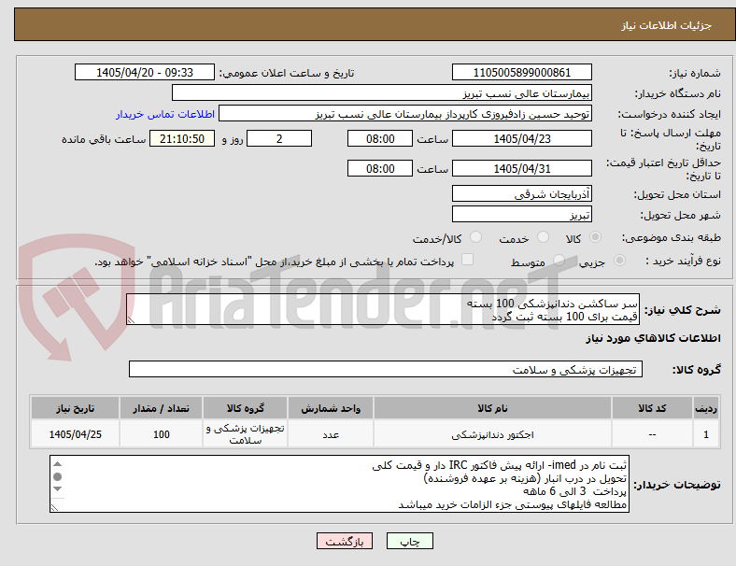Click the delivery city field تبریز
The height and width of the screenshot is (566, 736).
[x=521, y=214]
